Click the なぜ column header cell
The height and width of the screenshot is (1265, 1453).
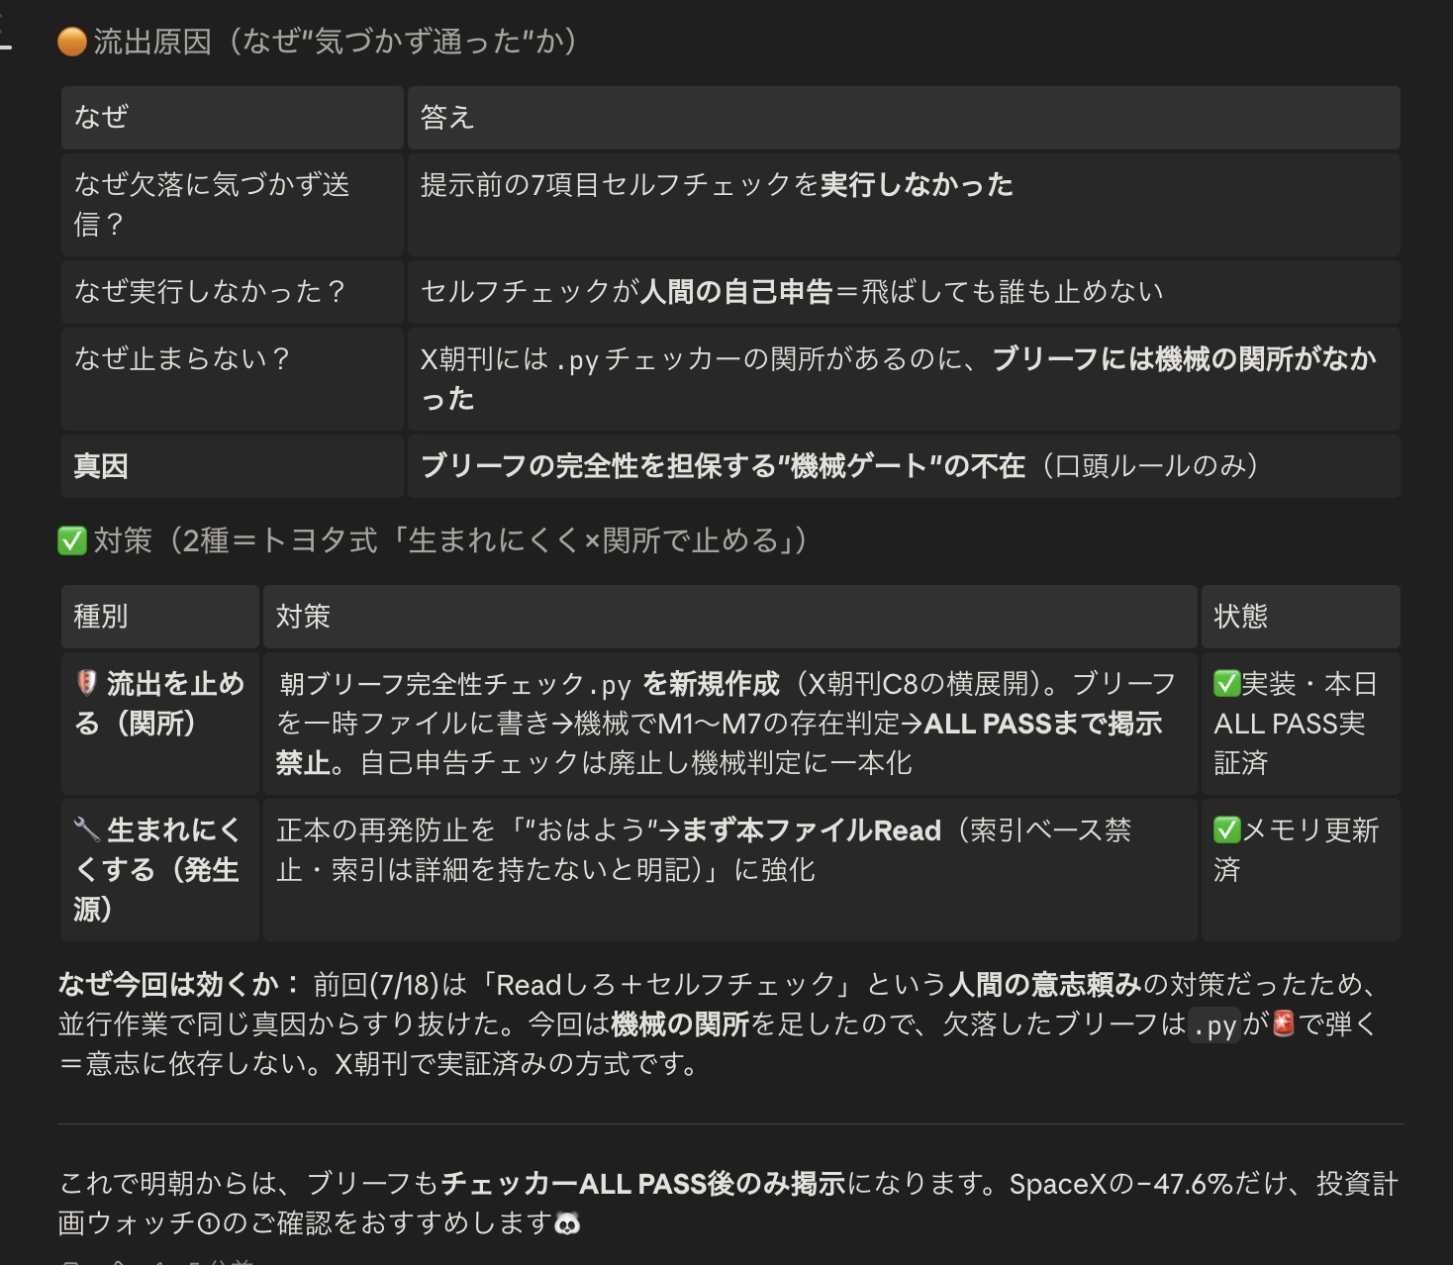point(233,117)
